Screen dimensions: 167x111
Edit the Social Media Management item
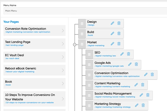tap(141, 95)
